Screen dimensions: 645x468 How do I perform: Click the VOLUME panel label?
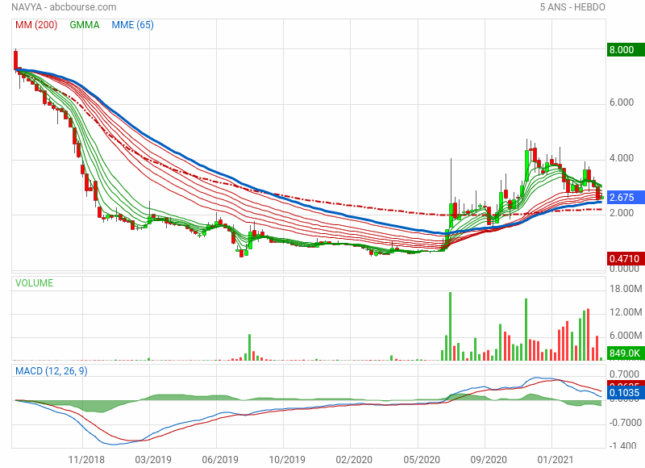(x=34, y=283)
